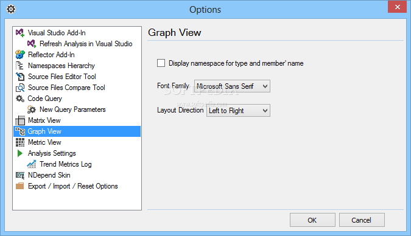The height and width of the screenshot is (236, 411).
Task: Select Analysis Settings in options list
Action: coord(52,153)
